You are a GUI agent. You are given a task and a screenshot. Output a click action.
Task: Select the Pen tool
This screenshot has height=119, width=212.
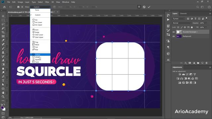tap(3, 76)
